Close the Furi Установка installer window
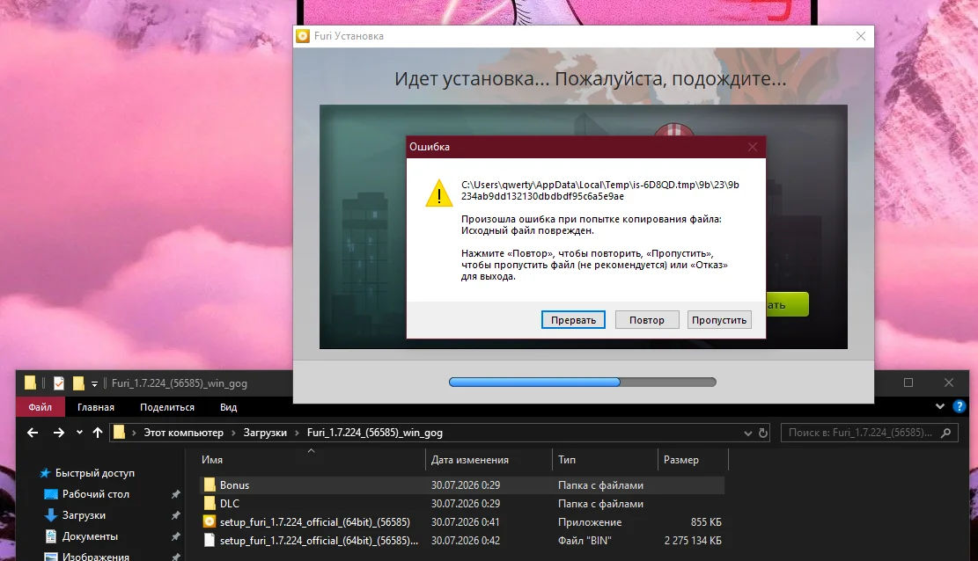This screenshot has width=978, height=561. coord(861,36)
